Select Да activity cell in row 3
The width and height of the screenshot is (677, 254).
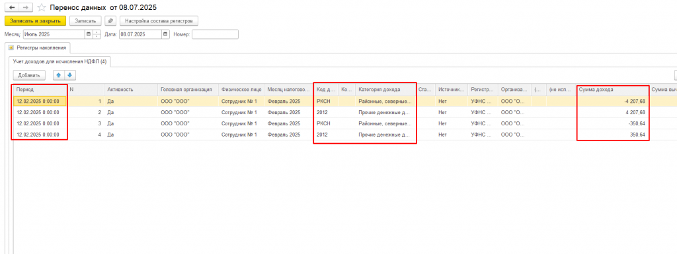(x=131, y=123)
